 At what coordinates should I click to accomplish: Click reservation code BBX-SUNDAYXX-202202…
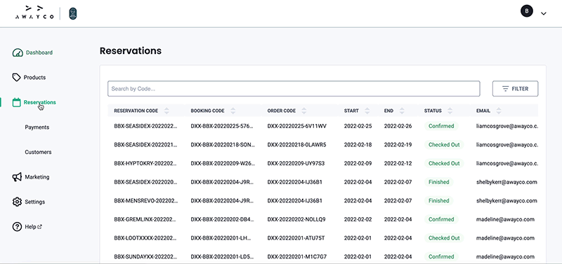coord(145,256)
